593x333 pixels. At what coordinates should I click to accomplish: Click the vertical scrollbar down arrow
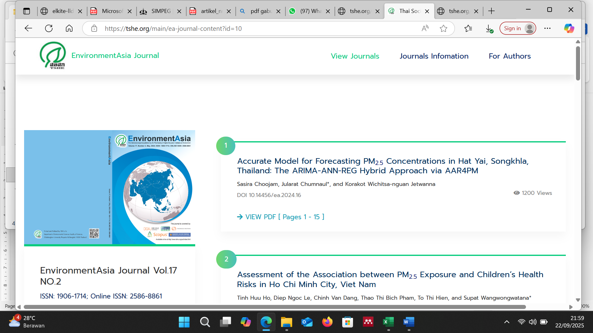point(578,300)
